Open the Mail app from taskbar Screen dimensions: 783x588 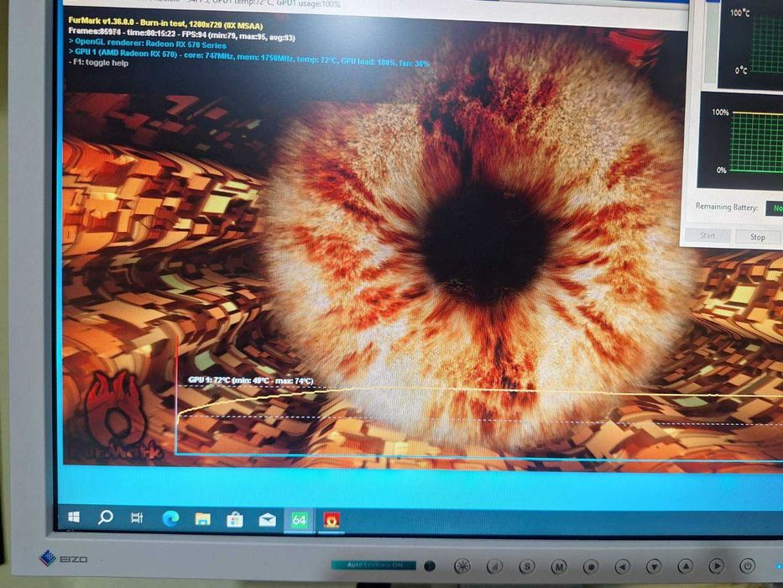point(267,520)
